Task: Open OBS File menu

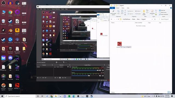Action: click(x=38, y=9)
